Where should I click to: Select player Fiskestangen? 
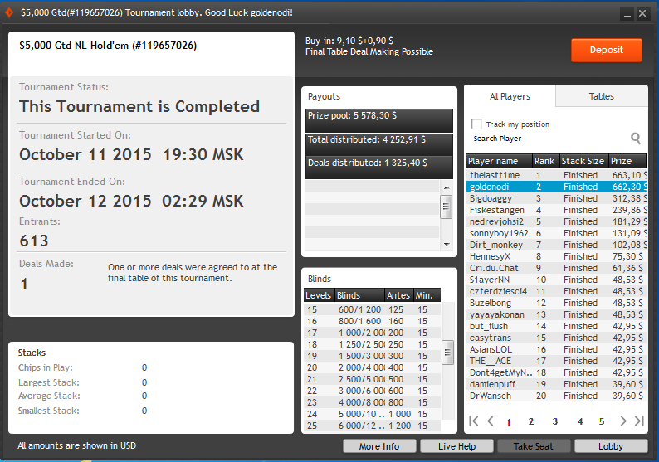click(x=556, y=210)
